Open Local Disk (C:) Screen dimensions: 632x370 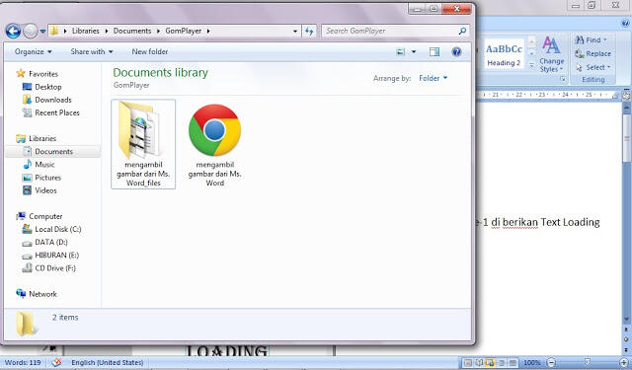[x=51, y=229]
